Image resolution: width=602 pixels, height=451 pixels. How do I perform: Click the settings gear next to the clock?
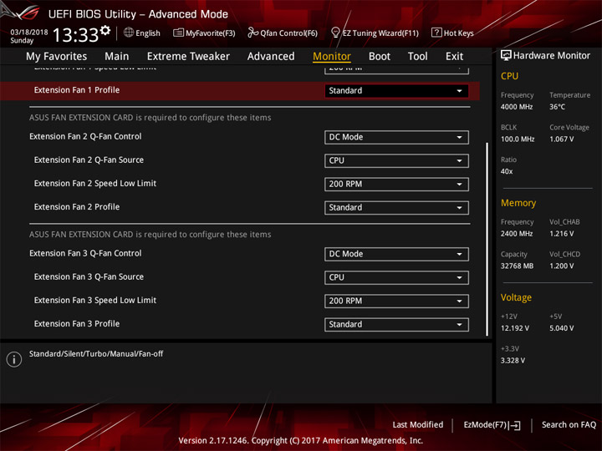105,30
